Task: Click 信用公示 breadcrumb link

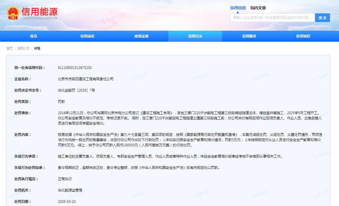Action: coord(23,48)
